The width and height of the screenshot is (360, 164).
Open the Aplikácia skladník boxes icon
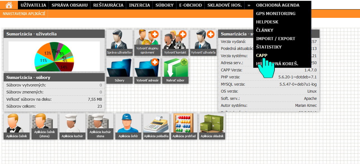click(212, 126)
